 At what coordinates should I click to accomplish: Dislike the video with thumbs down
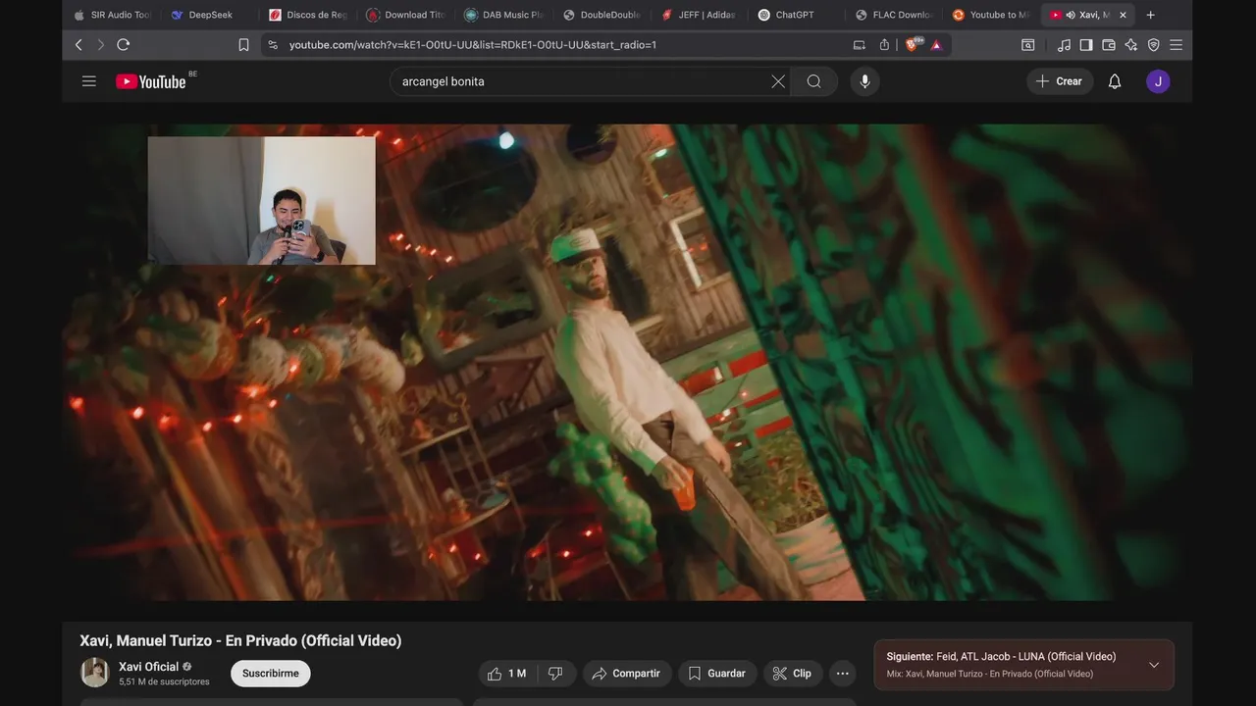(555, 674)
